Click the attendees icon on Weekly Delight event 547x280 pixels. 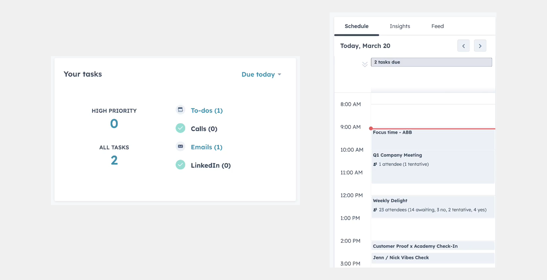(x=375, y=209)
